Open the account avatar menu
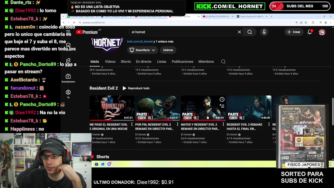Image resolution: width=334 pixels, height=188 pixels. pyautogui.click(x=322, y=32)
